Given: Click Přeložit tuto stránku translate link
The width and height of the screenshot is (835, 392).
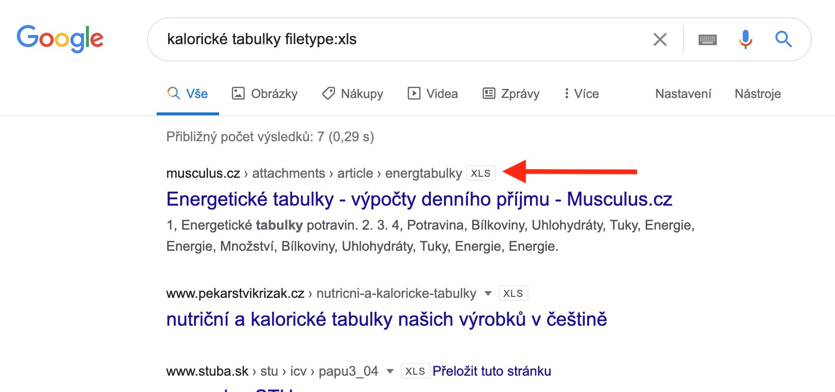Looking at the screenshot, I should coord(491,371).
